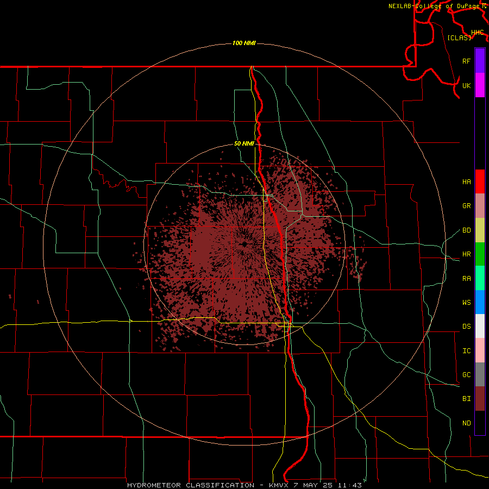Click the UK legend label
The image size is (489, 489).
[x=466, y=85]
